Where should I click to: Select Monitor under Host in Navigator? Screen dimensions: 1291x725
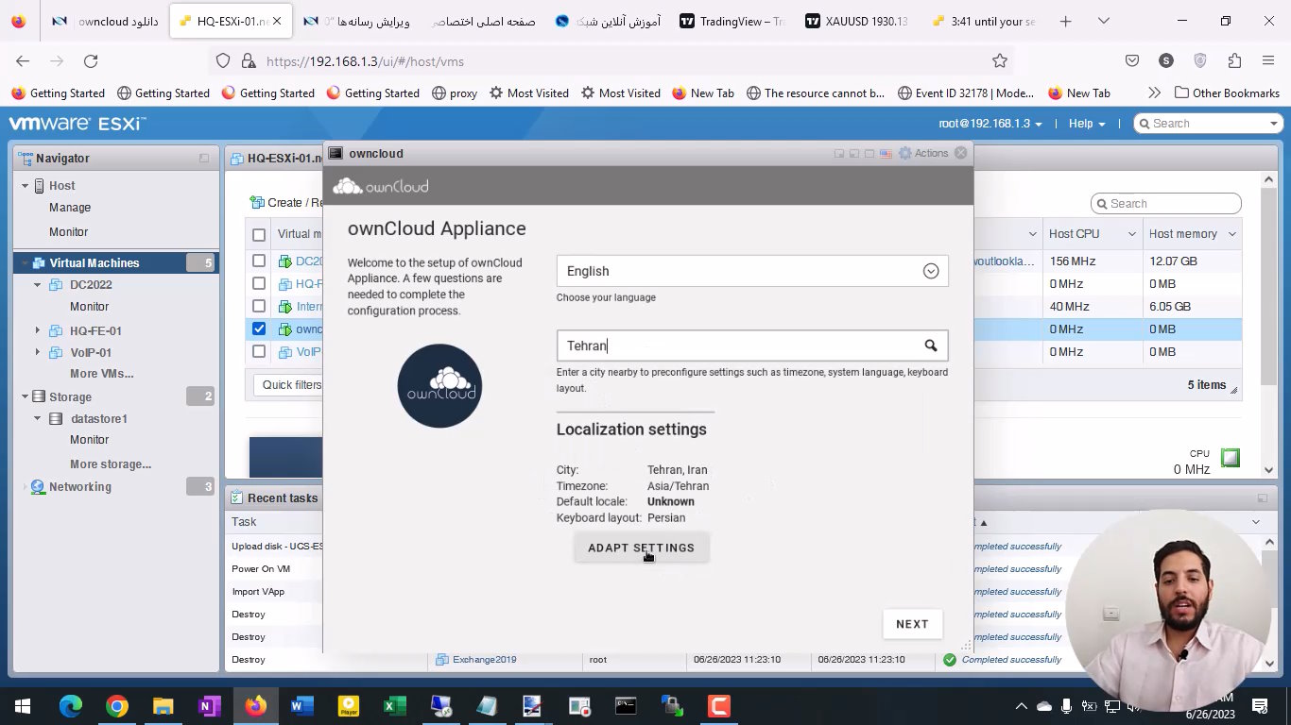click(68, 231)
